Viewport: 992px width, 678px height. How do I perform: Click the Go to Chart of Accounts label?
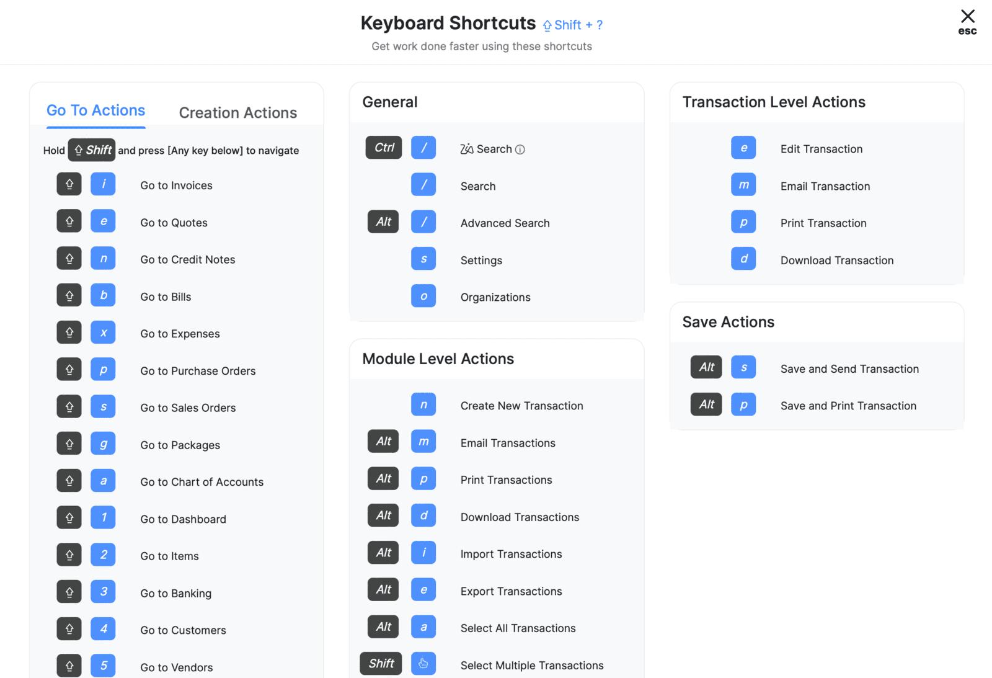pyautogui.click(x=201, y=482)
